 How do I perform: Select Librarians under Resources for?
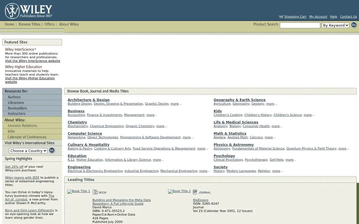[16, 103]
